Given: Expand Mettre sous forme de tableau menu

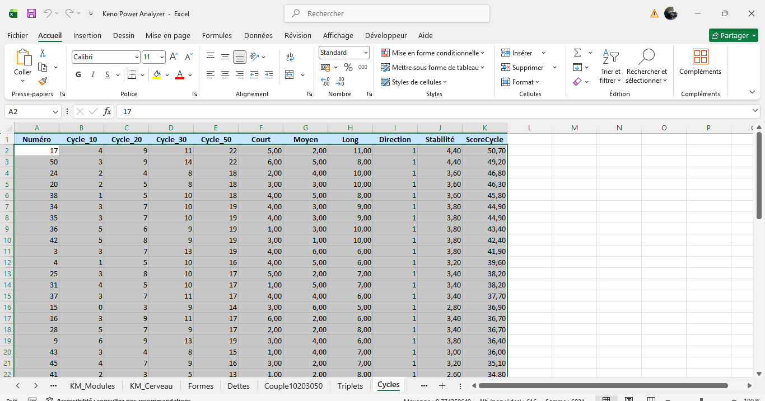Looking at the screenshot, I should 433,67.
